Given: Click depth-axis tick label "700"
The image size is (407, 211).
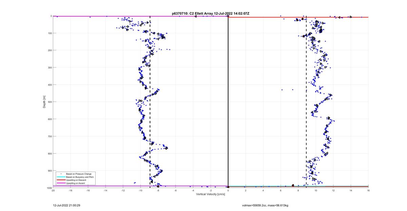Looking at the screenshot, I should tap(50, 136).
